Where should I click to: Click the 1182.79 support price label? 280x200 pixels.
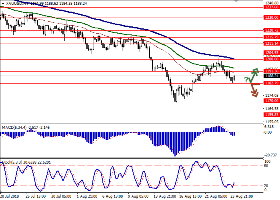point(271,83)
